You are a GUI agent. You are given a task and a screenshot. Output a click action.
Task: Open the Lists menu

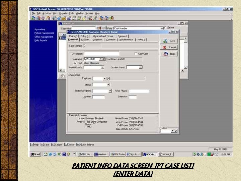55,13
